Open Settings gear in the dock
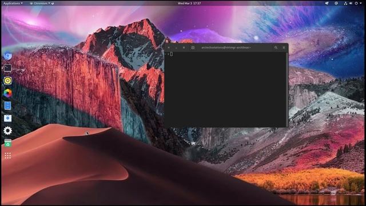 (7, 130)
